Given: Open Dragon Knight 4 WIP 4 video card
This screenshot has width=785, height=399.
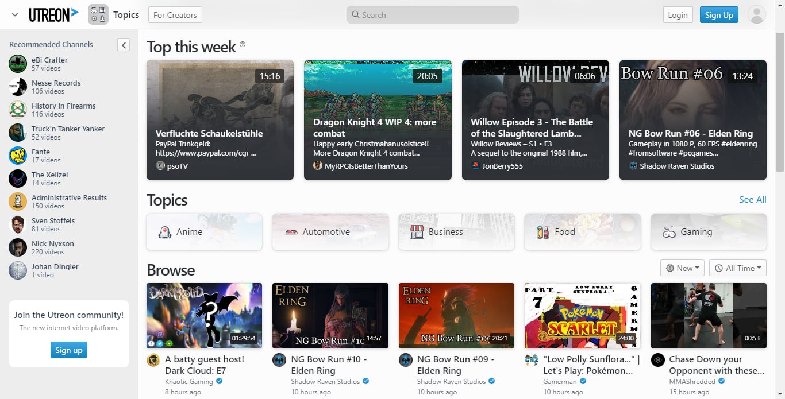Looking at the screenshot, I should pos(378,120).
